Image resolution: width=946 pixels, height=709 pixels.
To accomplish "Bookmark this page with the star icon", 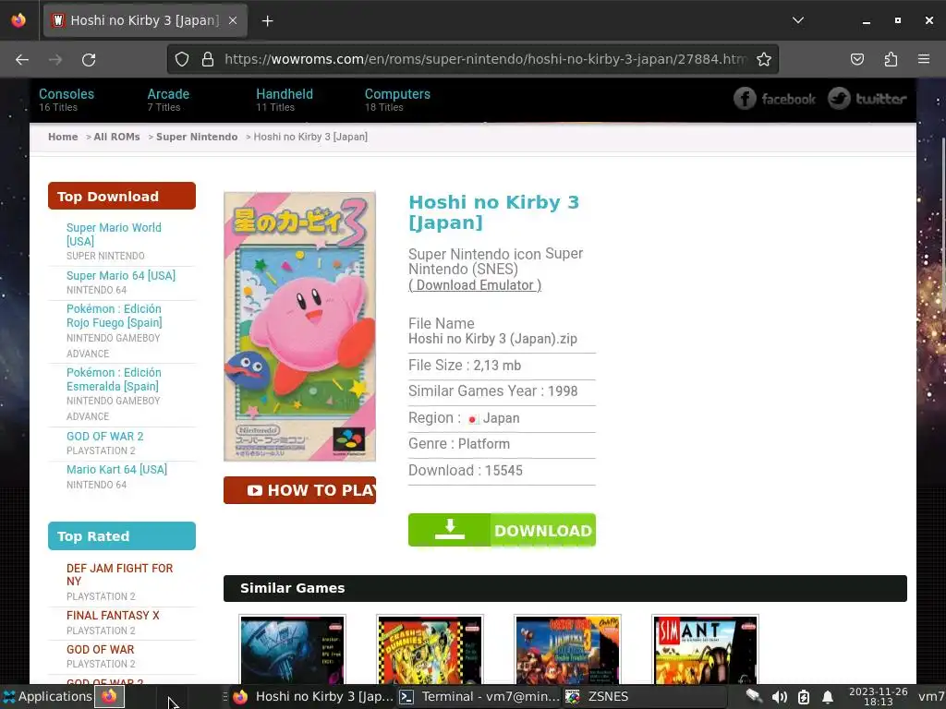I will [764, 59].
